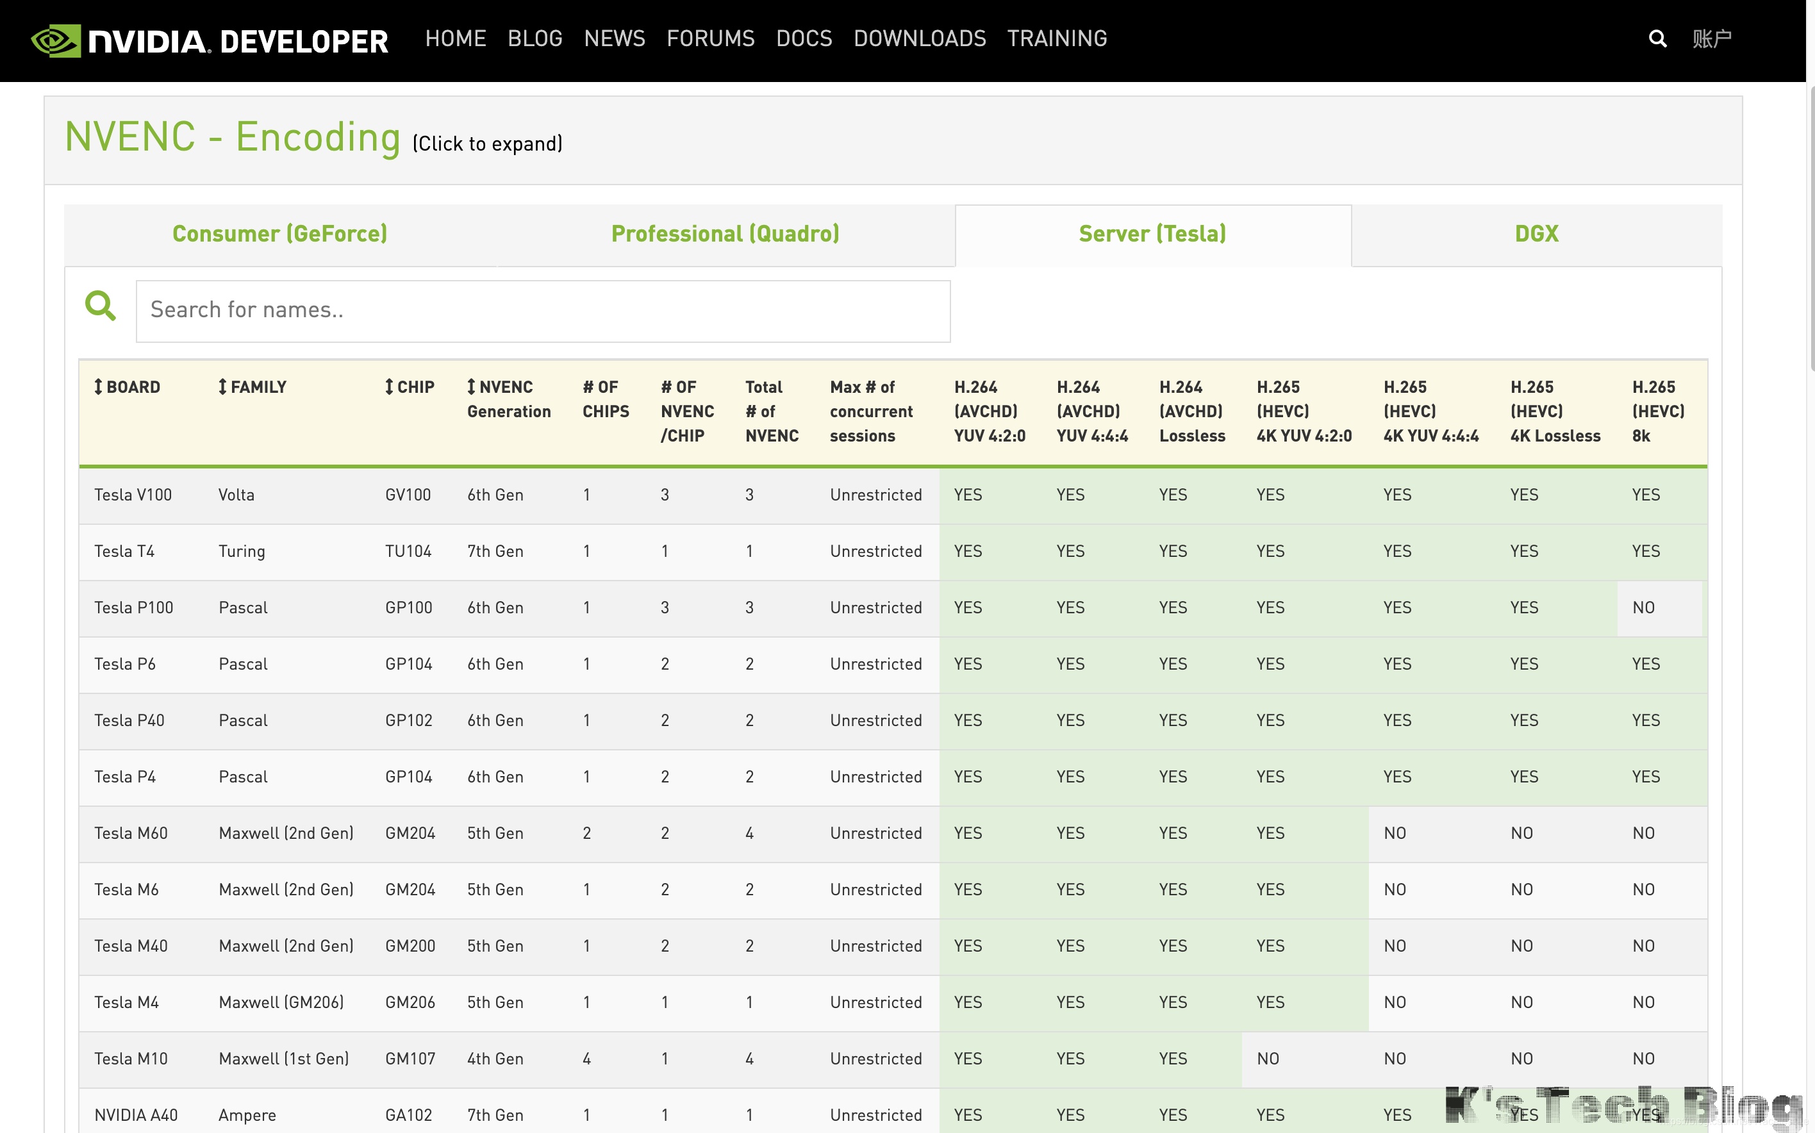Sort table by CHIP column arrow
The width and height of the screenshot is (1815, 1133).
click(389, 386)
